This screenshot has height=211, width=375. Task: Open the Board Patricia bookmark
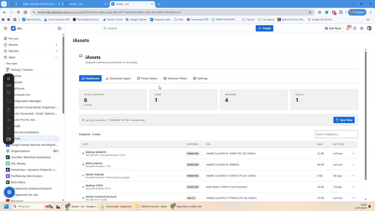pos(32,20)
